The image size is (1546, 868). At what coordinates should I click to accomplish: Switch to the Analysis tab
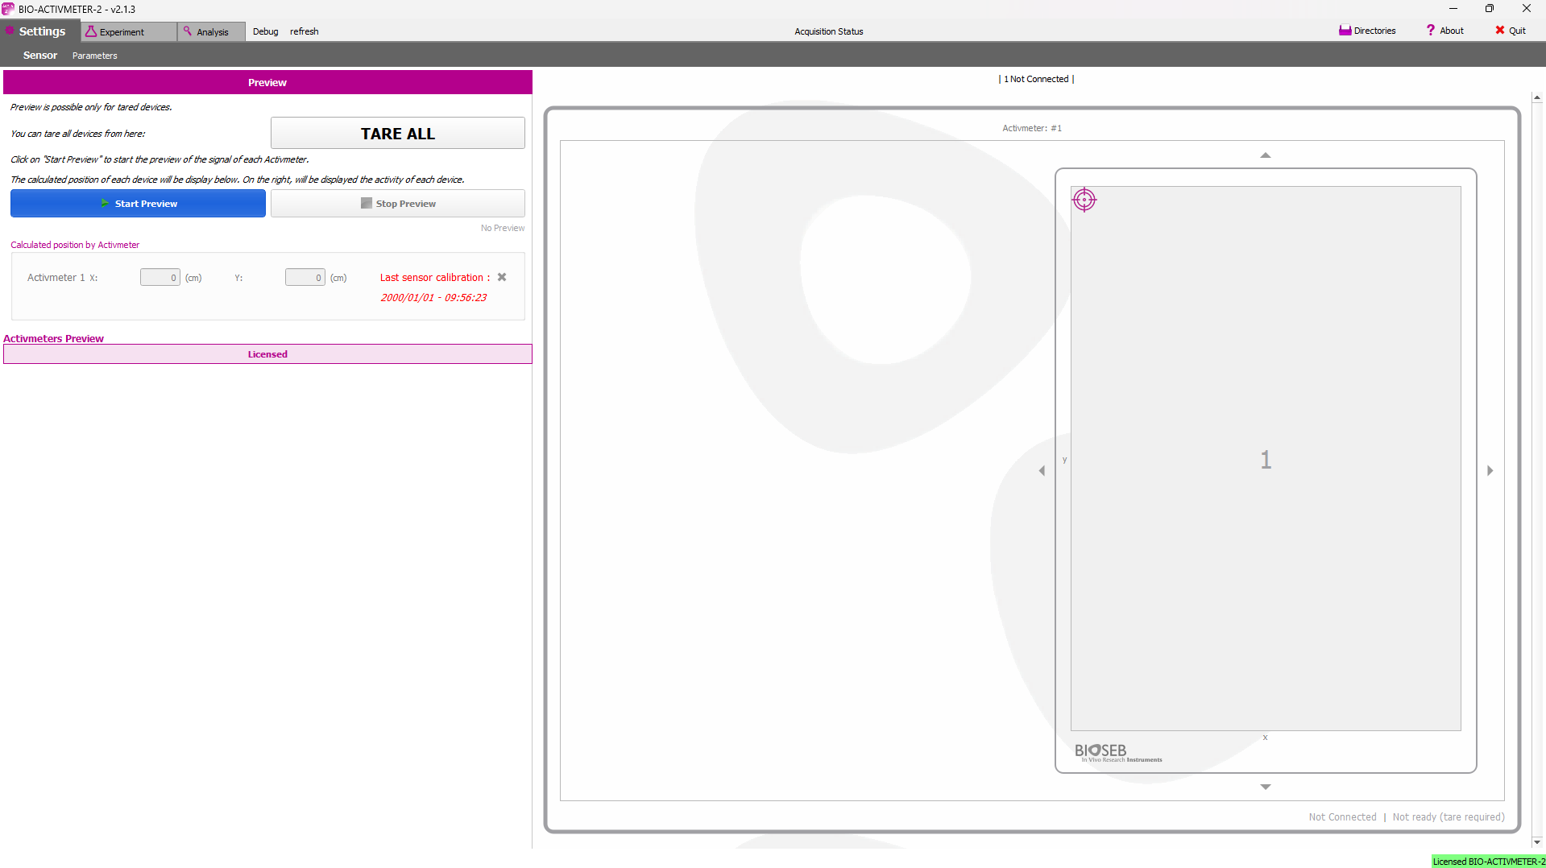click(211, 31)
